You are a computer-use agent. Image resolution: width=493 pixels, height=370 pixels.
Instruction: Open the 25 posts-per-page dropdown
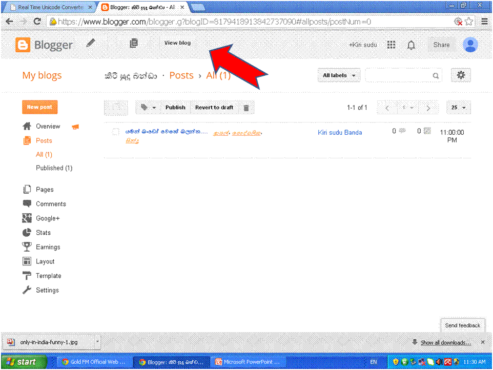(x=459, y=108)
